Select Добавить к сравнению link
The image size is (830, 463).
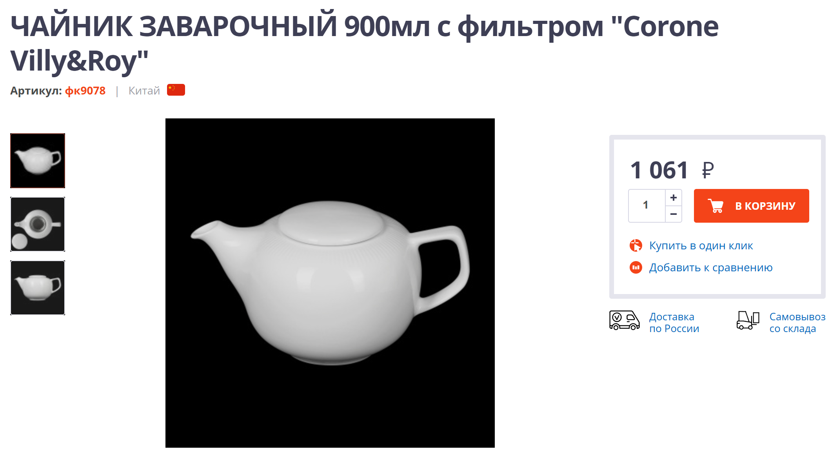point(711,267)
